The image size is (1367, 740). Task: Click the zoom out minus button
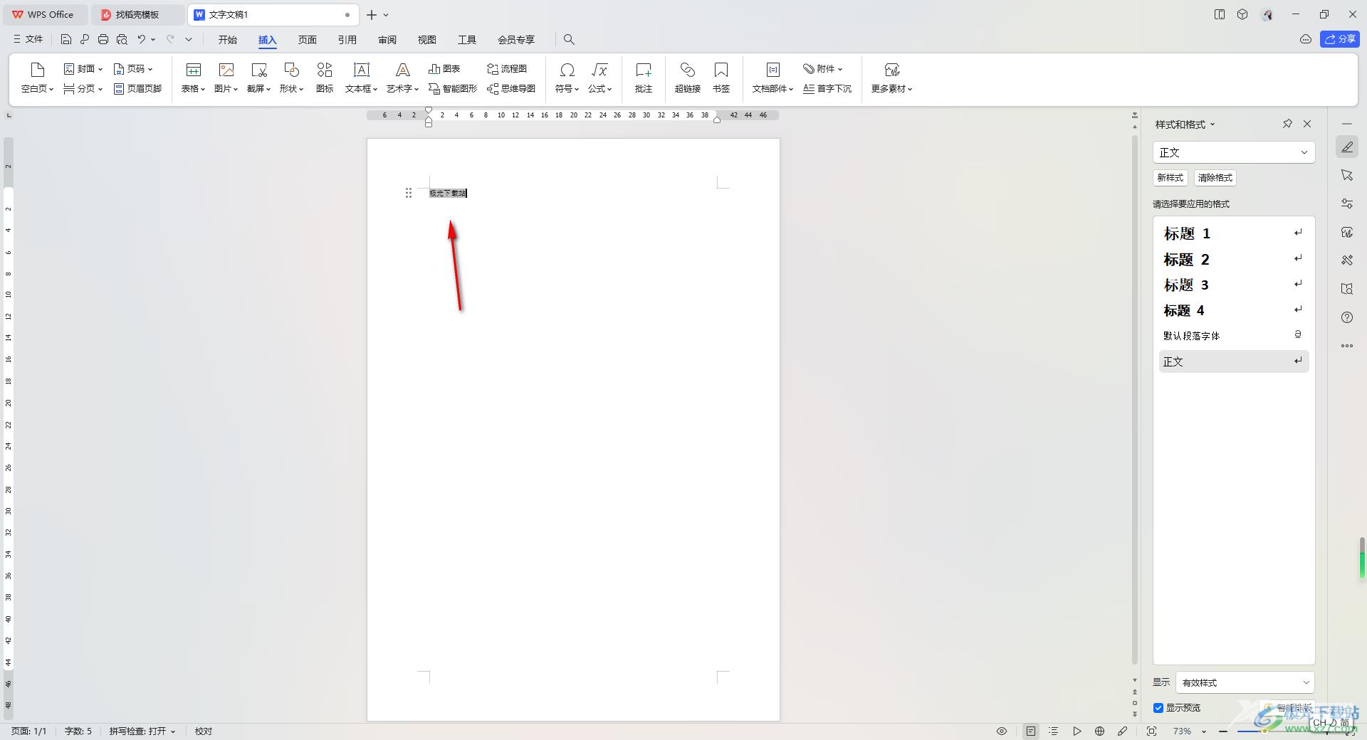[x=1223, y=731]
